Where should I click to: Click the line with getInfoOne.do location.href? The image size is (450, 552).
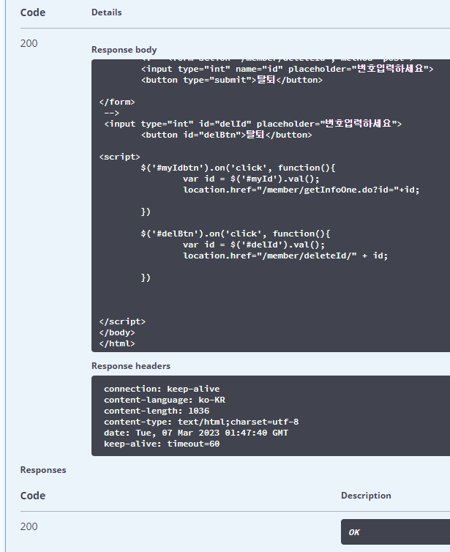pyautogui.click(x=301, y=190)
